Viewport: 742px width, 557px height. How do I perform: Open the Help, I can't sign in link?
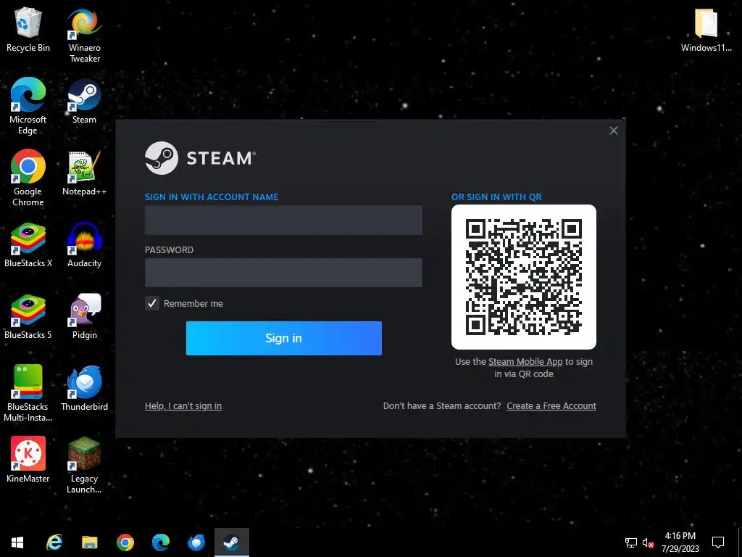183,406
